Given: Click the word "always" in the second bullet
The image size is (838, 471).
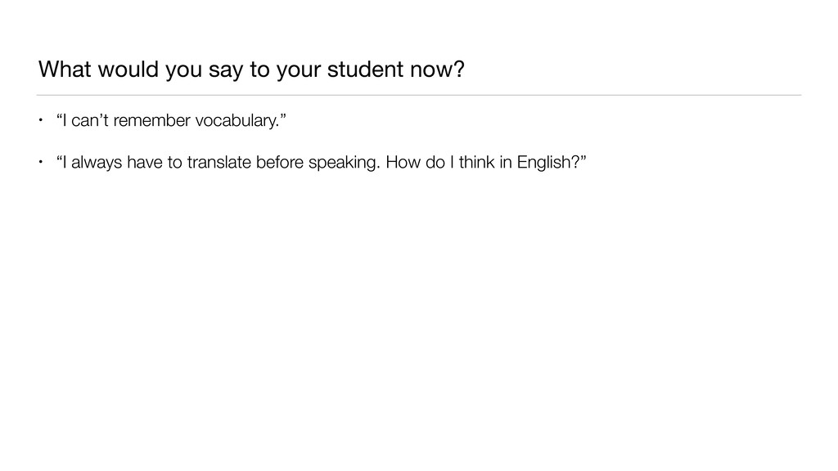Looking at the screenshot, I should click(x=93, y=162).
